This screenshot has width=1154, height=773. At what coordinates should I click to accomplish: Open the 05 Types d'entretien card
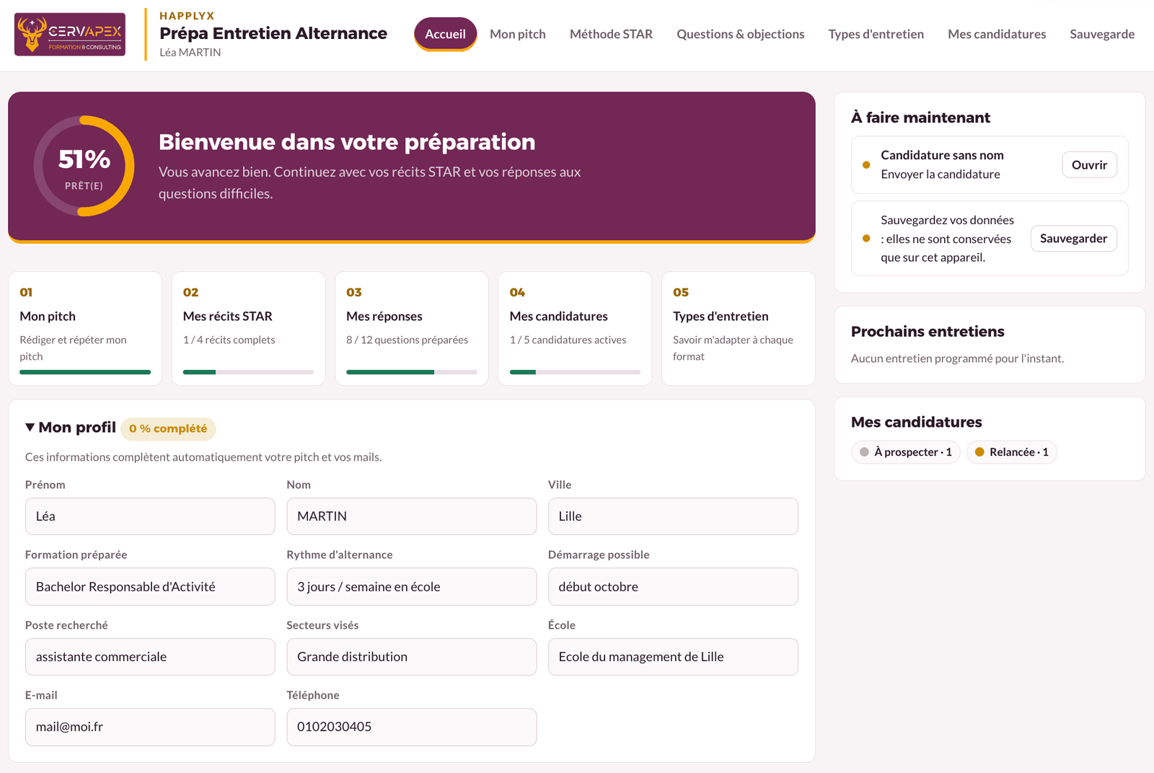click(x=738, y=328)
